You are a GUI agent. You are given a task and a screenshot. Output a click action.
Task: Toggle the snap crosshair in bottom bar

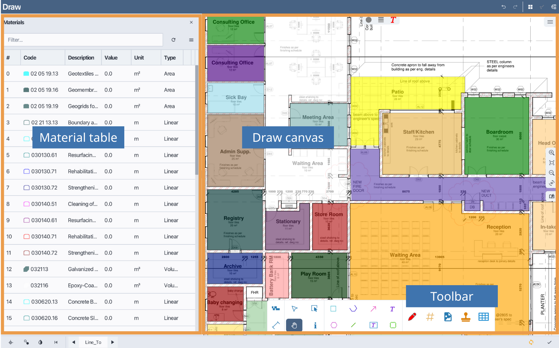click(11, 342)
